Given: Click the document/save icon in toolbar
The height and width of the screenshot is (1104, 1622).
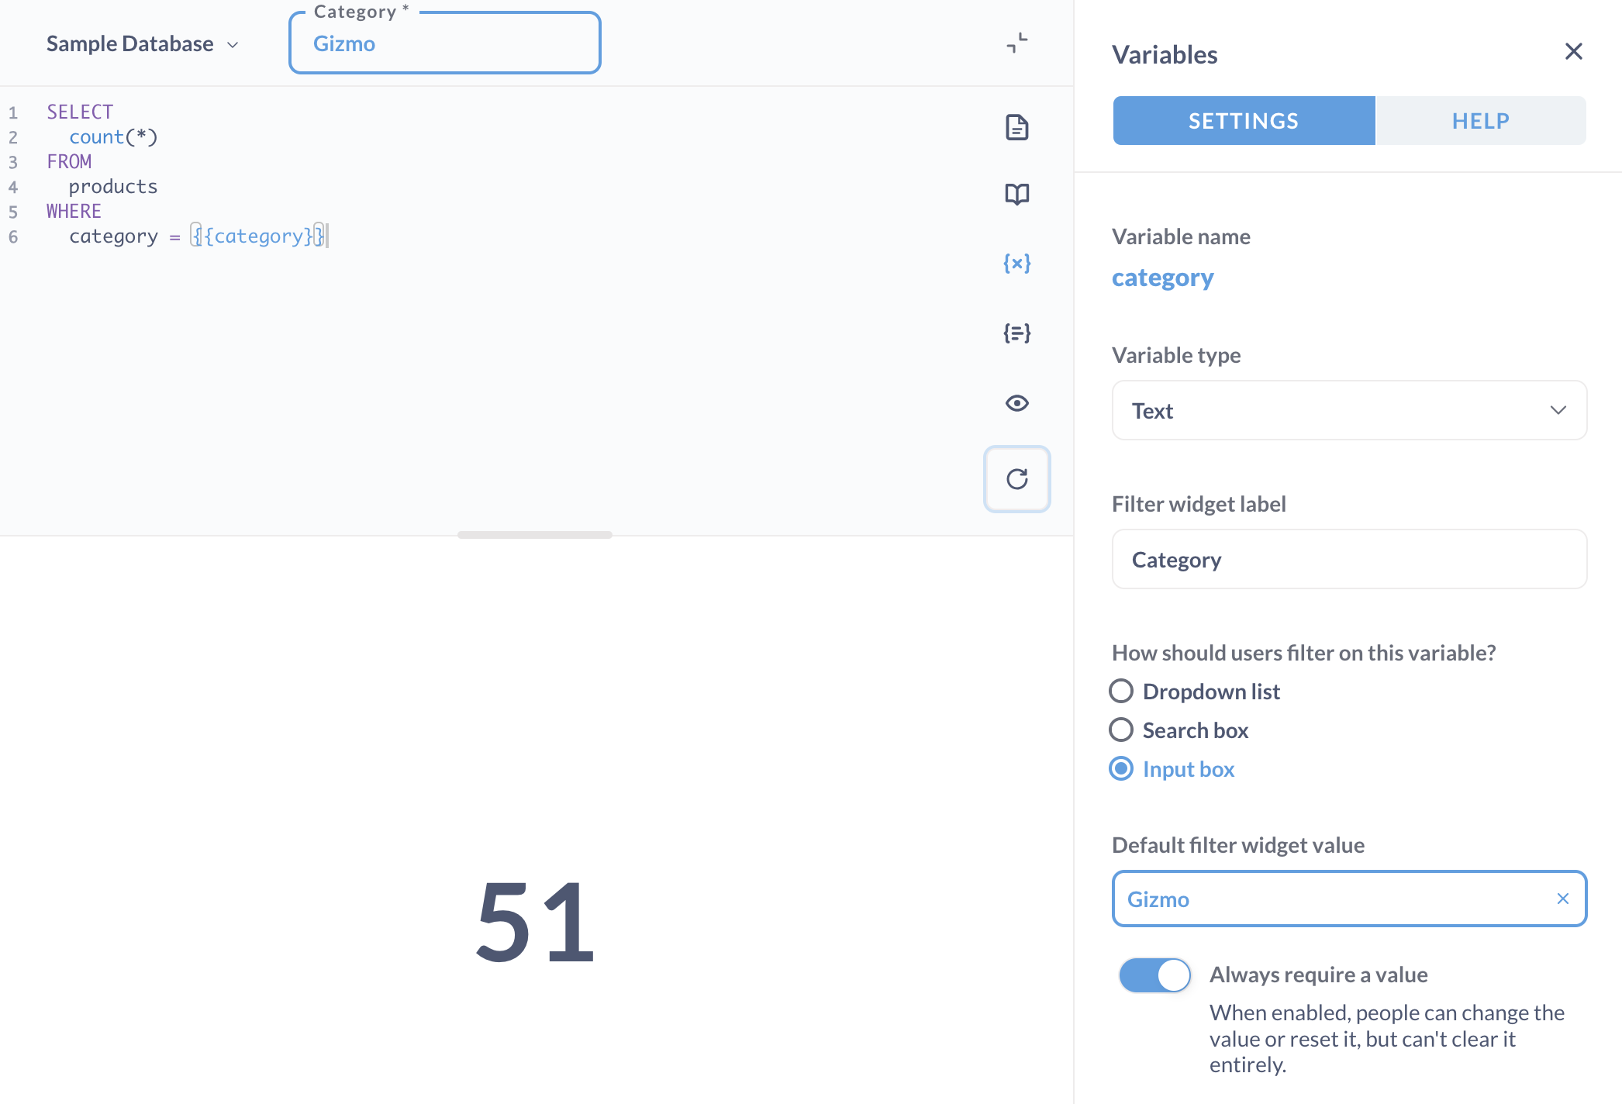Looking at the screenshot, I should click(x=1017, y=126).
